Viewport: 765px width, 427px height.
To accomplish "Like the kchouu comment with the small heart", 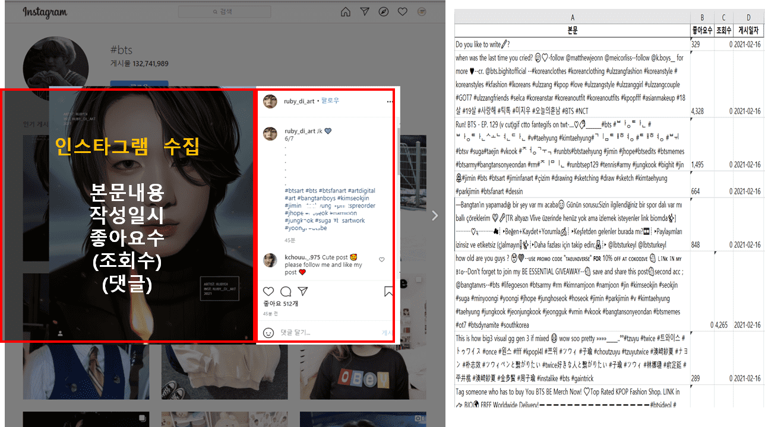I will tap(381, 260).
